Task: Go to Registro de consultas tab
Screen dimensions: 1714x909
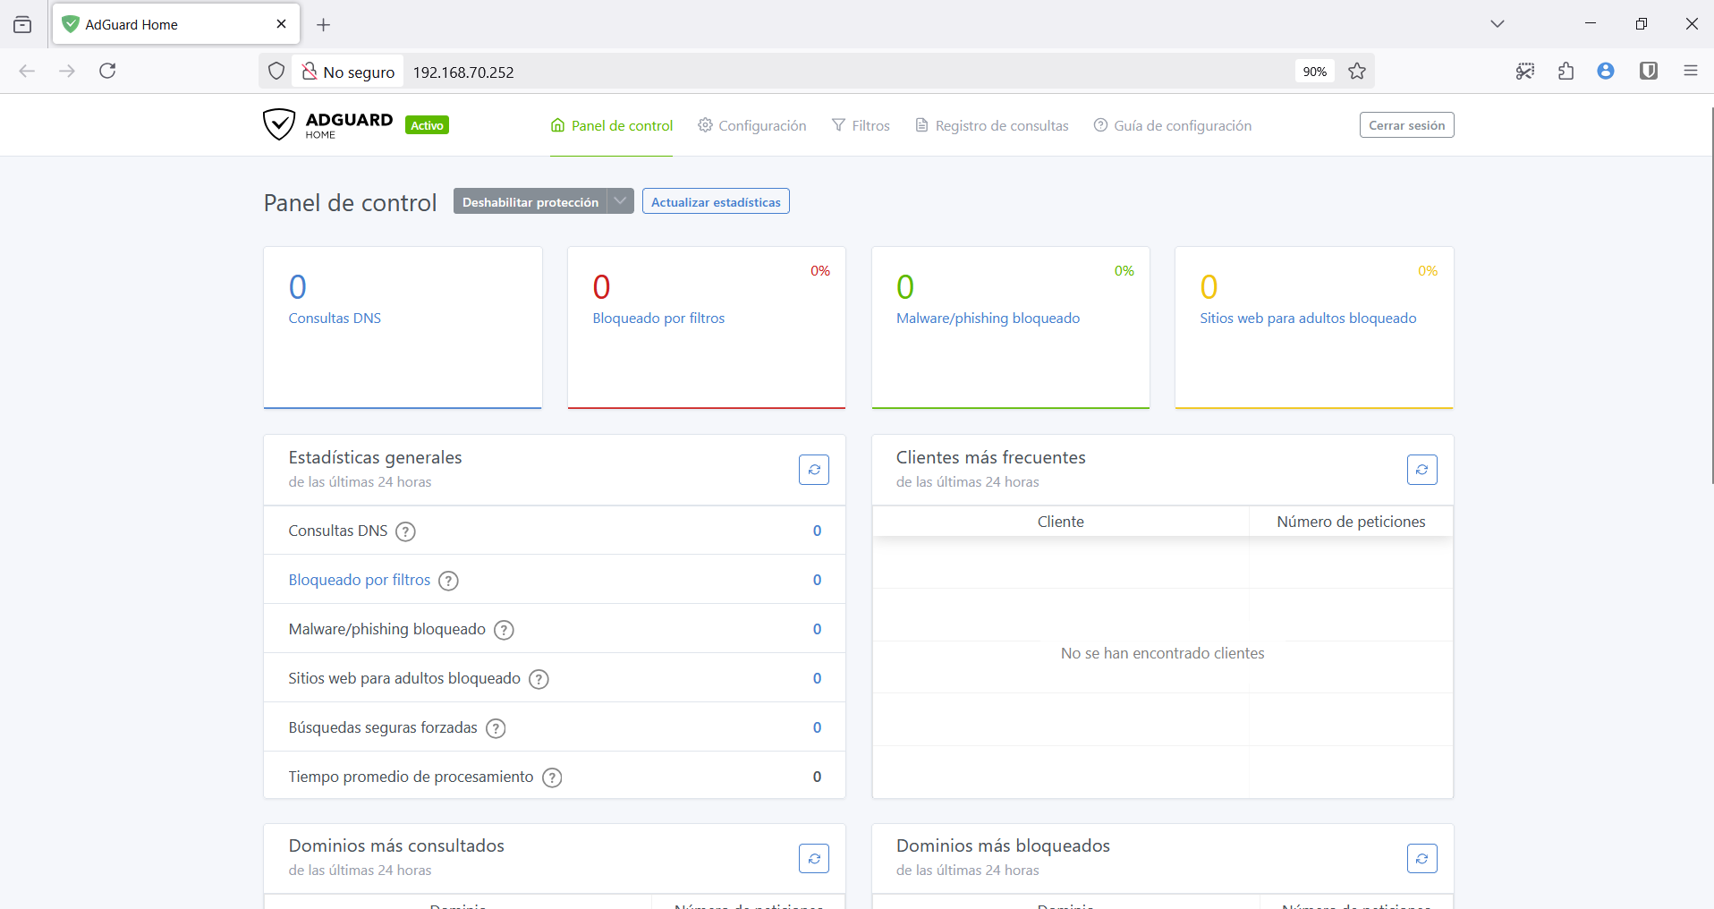Action: tap(992, 126)
